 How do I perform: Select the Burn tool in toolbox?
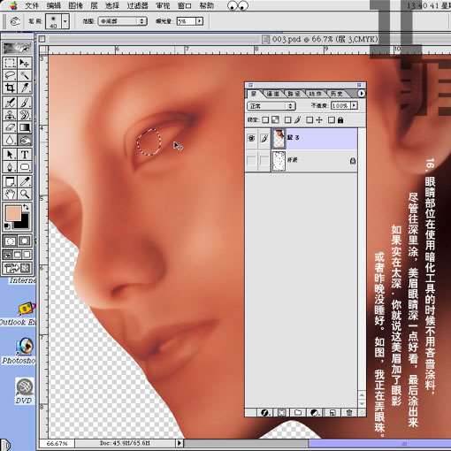click(x=25, y=140)
